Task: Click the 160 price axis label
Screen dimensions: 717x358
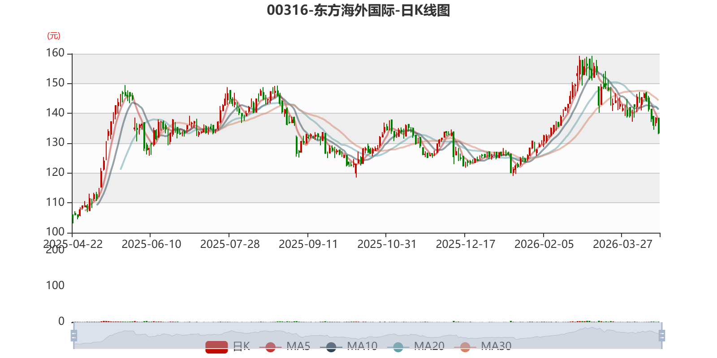Action: click(x=56, y=53)
